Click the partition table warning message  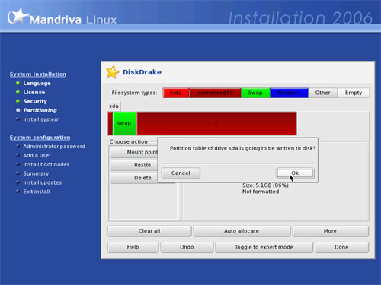click(x=242, y=148)
